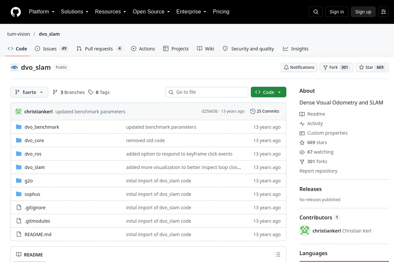Expand the Enterprise menu

(x=191, y=12)
